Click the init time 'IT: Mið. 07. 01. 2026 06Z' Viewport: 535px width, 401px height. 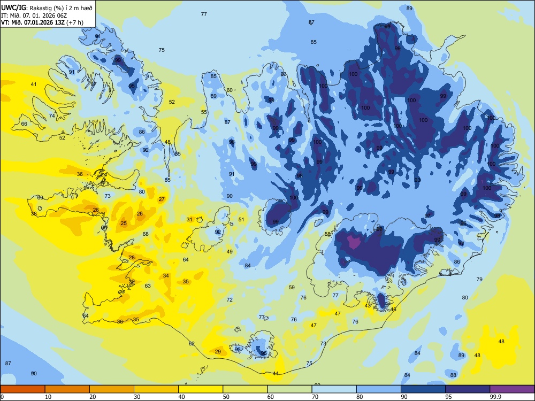click(34, 16)
